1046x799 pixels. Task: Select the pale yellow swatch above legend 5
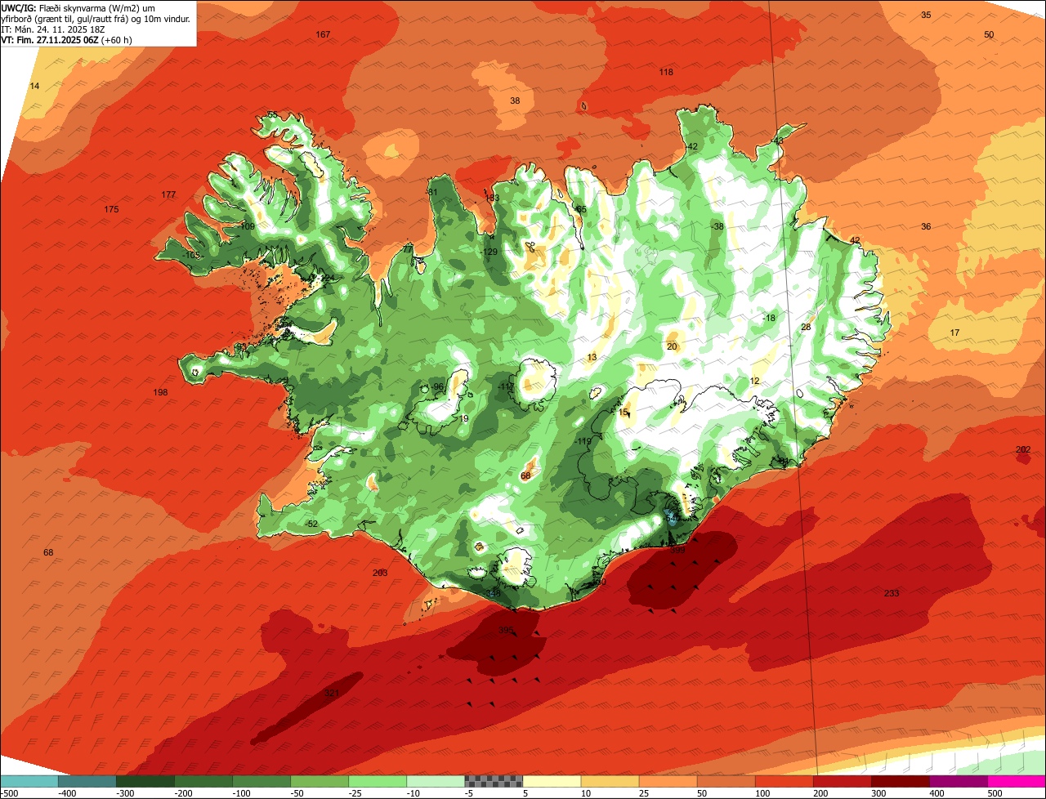tap(552, 781)
